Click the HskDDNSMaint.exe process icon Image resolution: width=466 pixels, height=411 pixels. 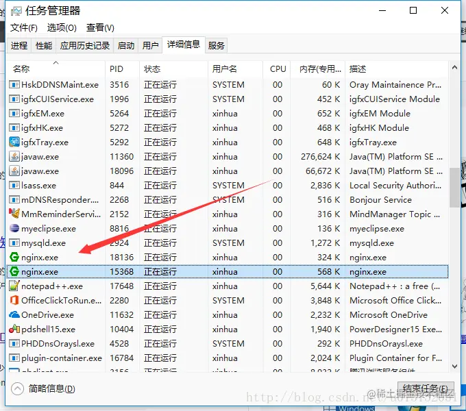(x=14, y=85)
